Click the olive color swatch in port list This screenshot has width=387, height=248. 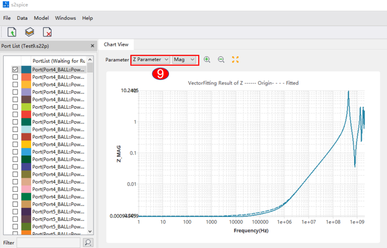click(x=26, y=174)
